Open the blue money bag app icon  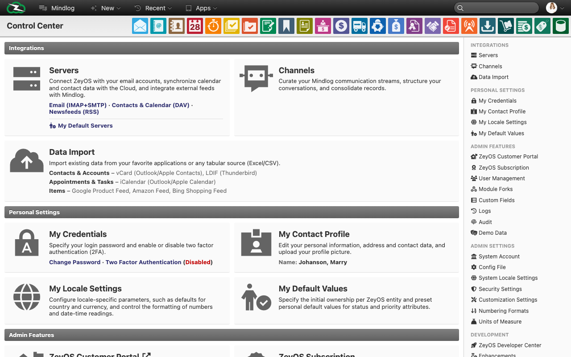[396, 26]
